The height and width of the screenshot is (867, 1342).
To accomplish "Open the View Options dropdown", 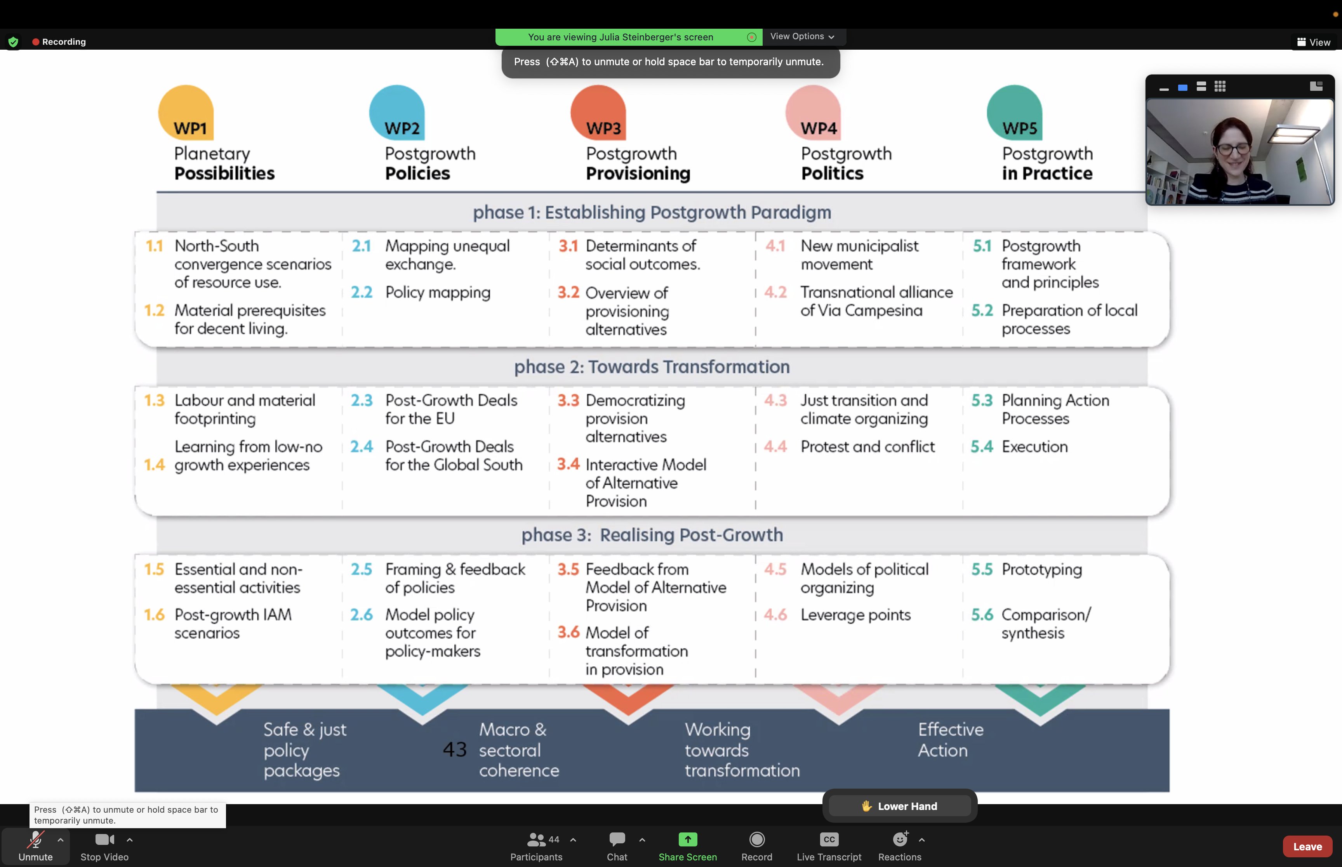I will pyautogui.click(x=803, y=36).
